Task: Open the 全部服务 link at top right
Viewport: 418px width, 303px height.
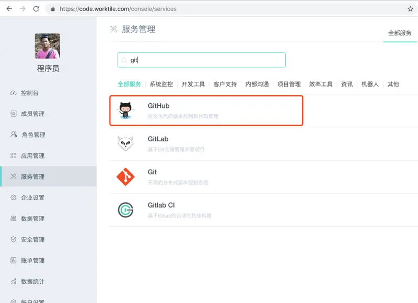Action: tap(400, 32)
